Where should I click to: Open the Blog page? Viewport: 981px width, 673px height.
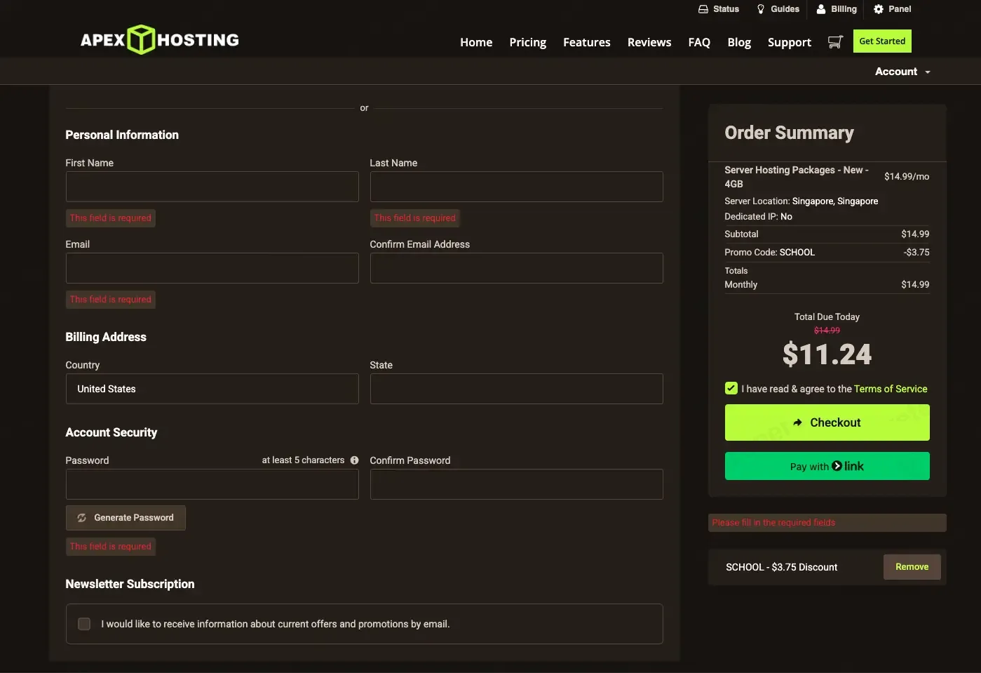(x=739, y=42)
